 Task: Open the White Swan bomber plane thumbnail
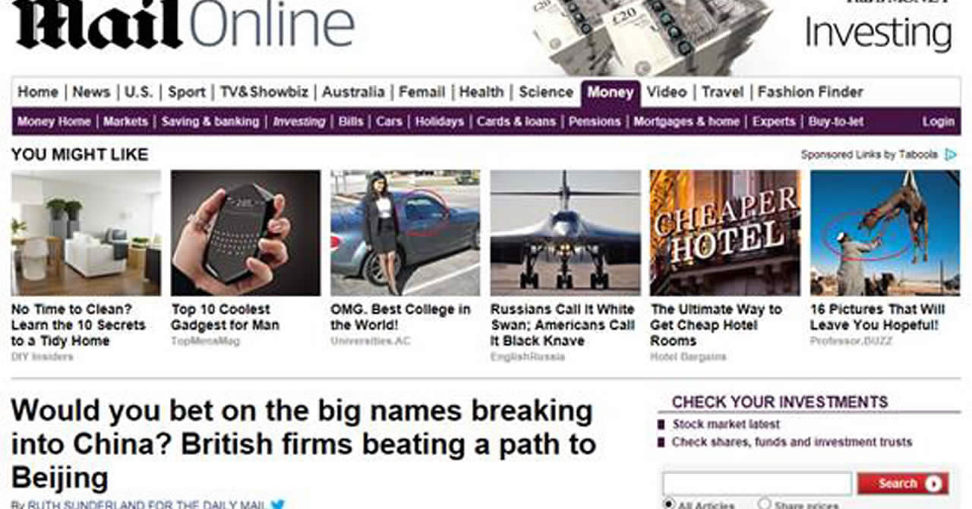coord(565,232)
